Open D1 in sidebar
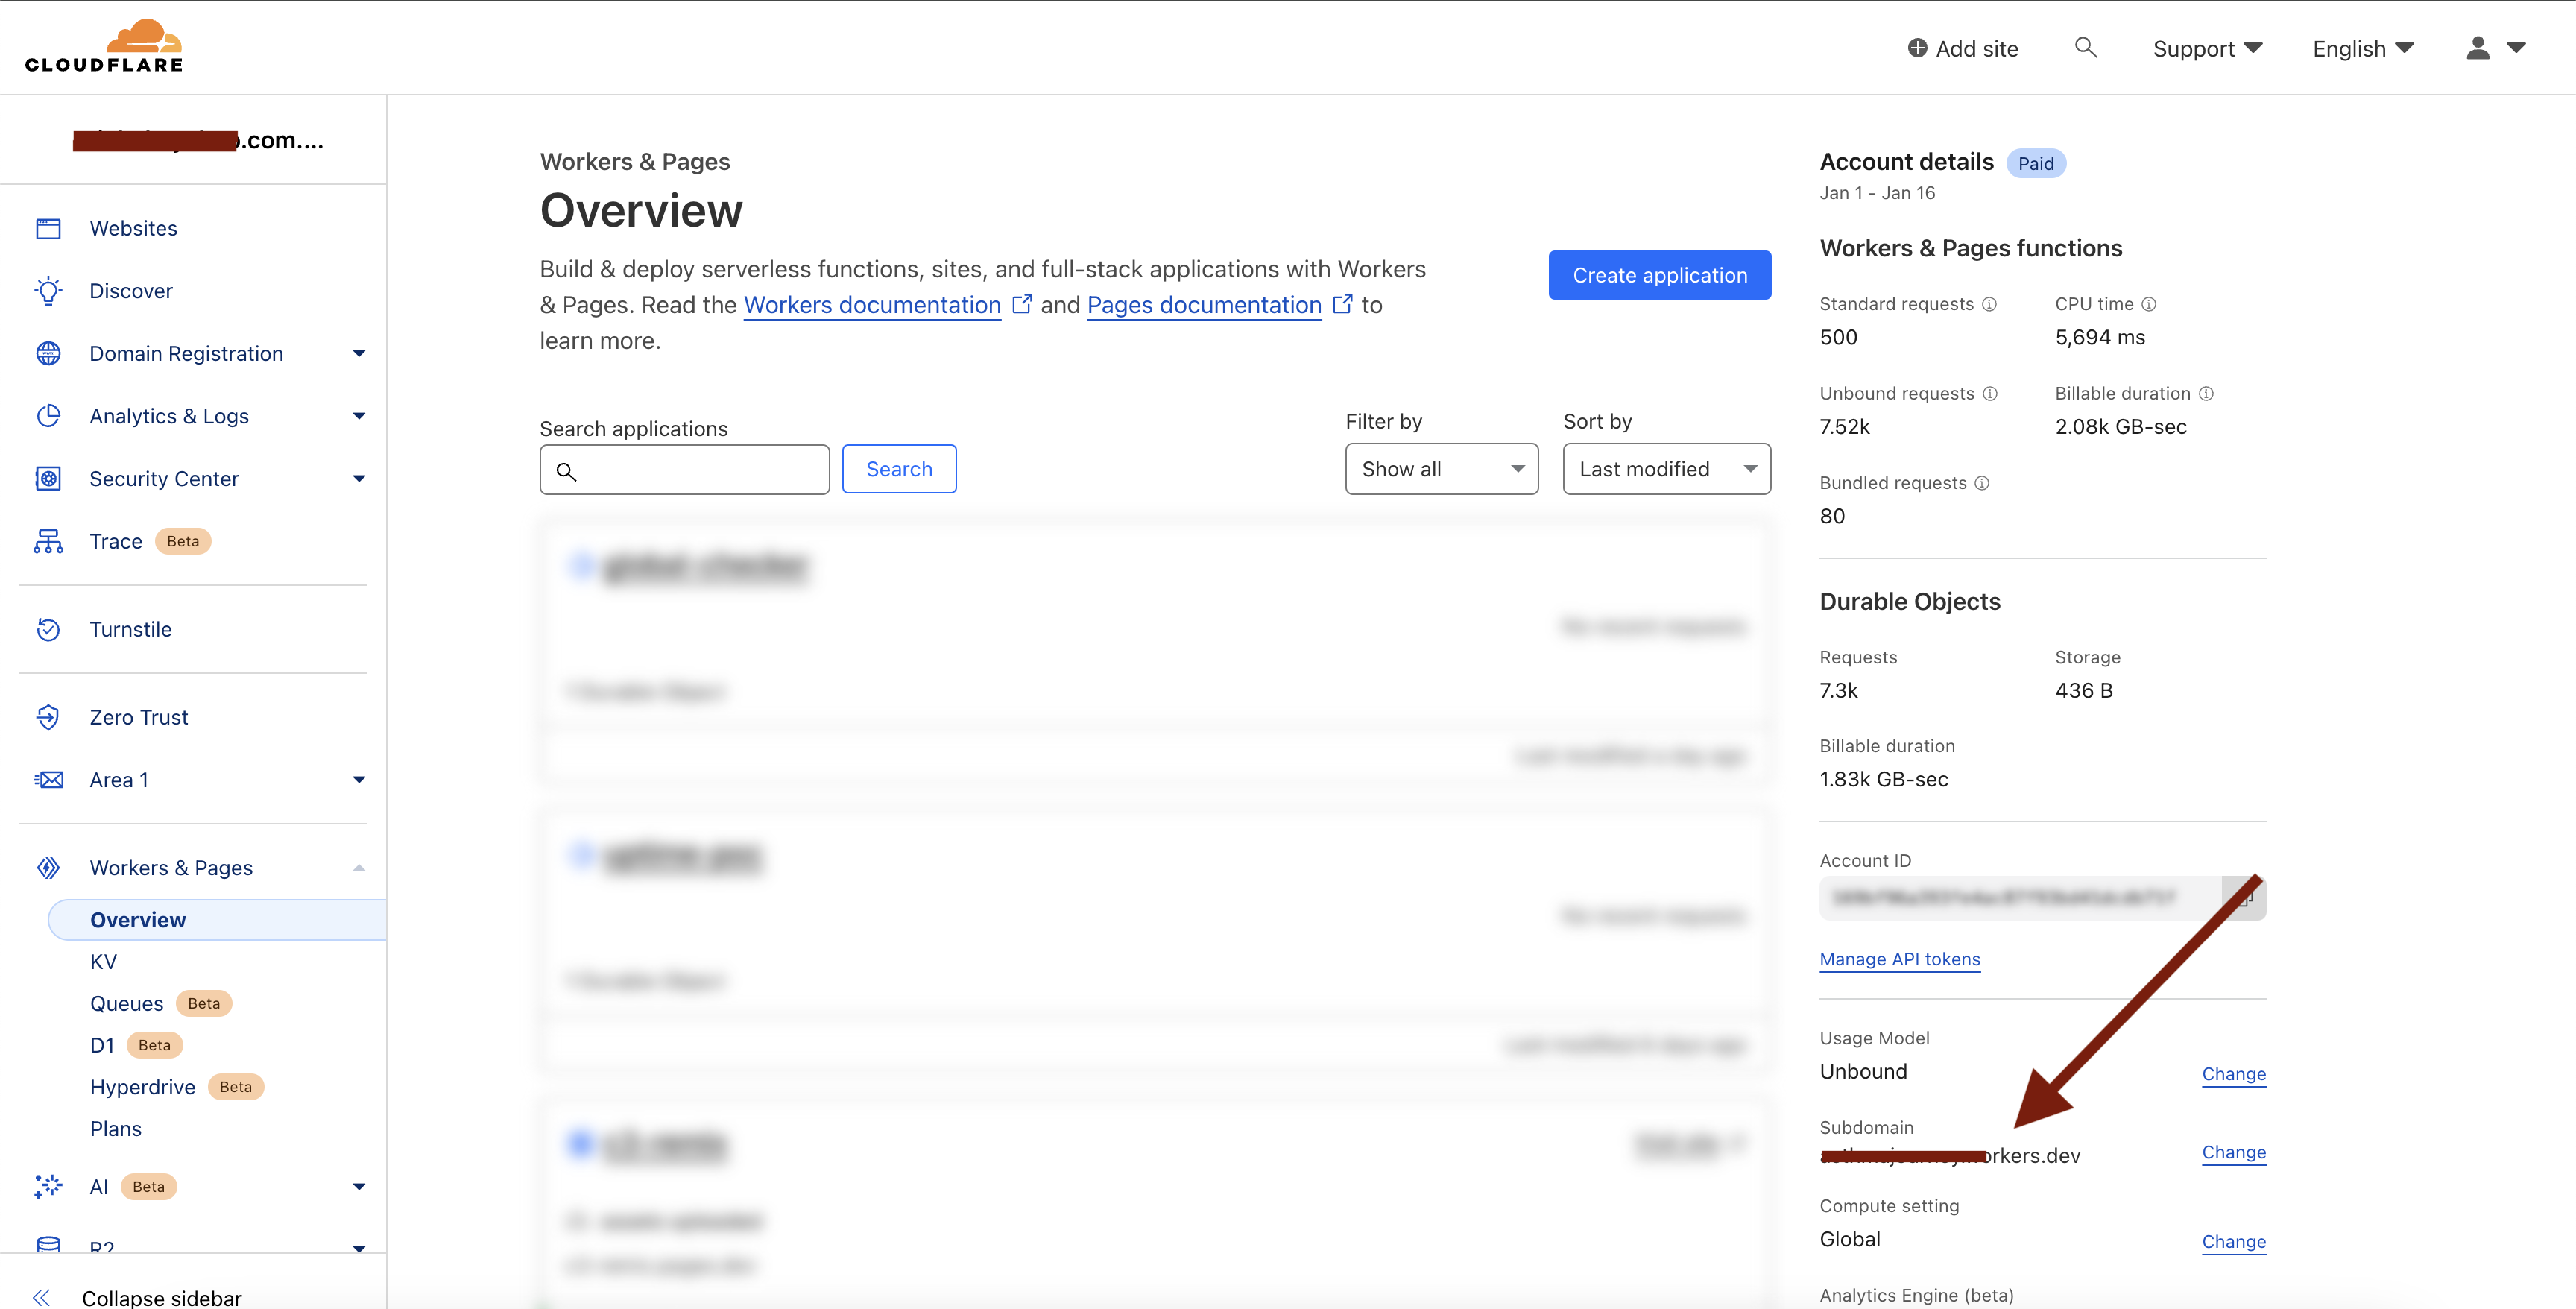This screenshot has height=1309, width=2576. 102,1046
